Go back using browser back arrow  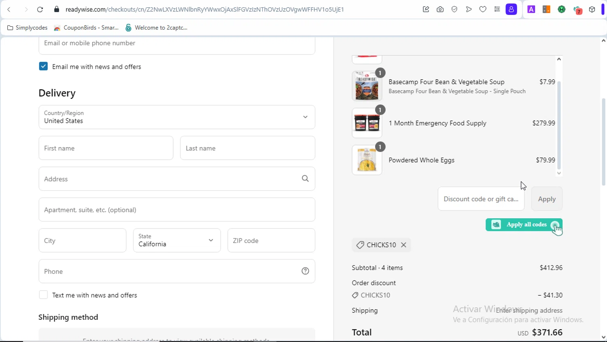pyautogui.click(x=9, y=9)
